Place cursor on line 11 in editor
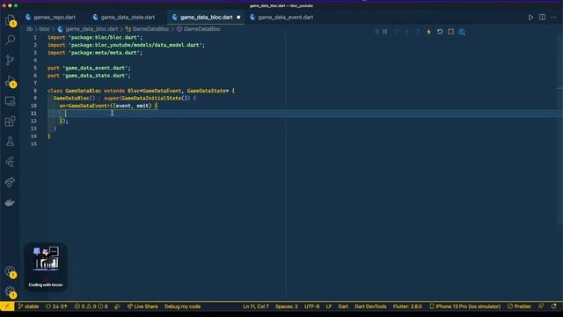563x317 pixels. (304, 114)
